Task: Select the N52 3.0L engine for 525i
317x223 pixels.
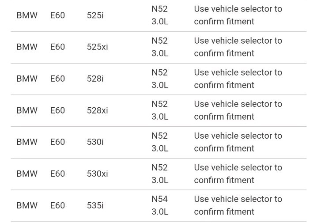Action: (x=160, y=15)
